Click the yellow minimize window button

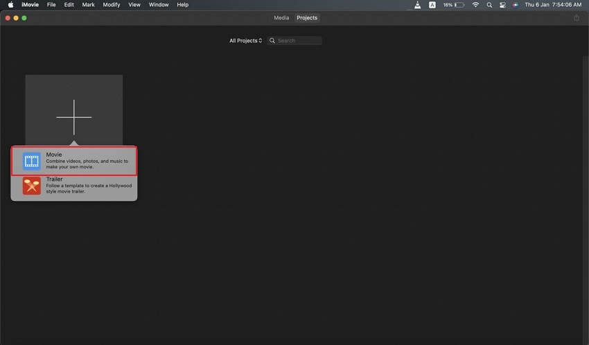16,17
